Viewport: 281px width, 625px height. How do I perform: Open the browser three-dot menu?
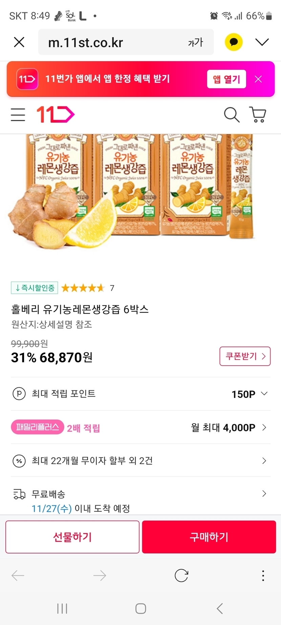[x=263, y=575]
